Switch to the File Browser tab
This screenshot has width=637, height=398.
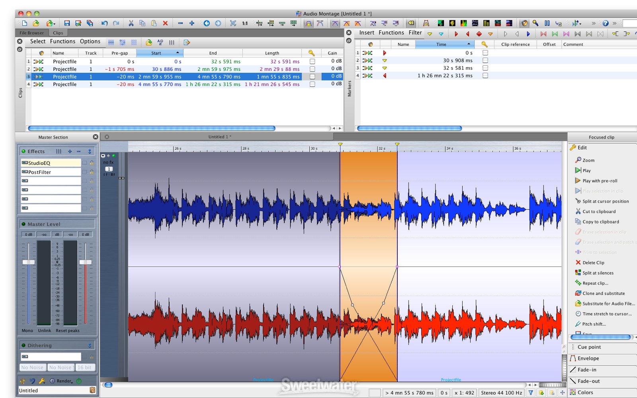32,33
